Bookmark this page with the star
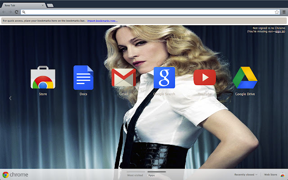 click(x=277, y=12)
